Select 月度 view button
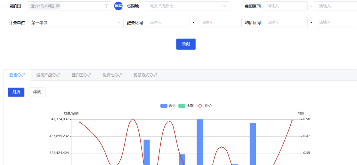357x165 pixels. point(16,92)
